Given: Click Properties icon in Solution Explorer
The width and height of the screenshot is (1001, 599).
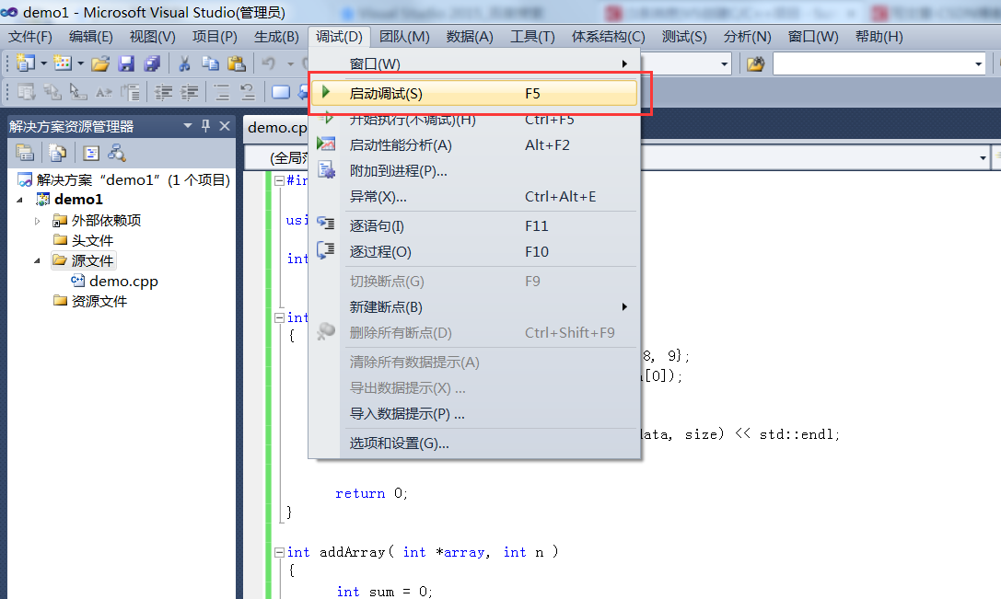Looking at the screenshot, I should [x=25, y=153].
